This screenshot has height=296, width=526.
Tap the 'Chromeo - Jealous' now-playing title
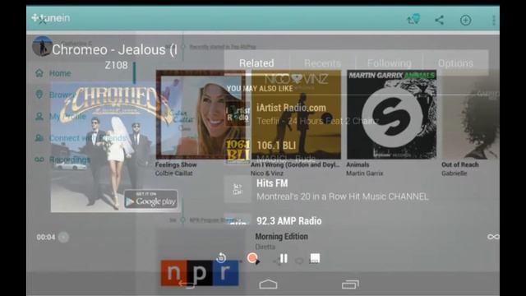click(114, 49)
